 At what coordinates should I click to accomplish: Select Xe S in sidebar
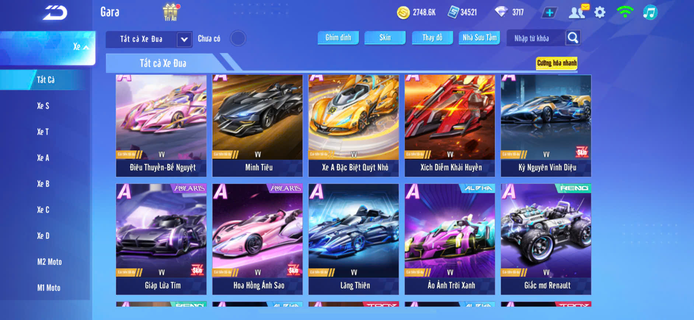pyautogui.click(x=43, y=106)
